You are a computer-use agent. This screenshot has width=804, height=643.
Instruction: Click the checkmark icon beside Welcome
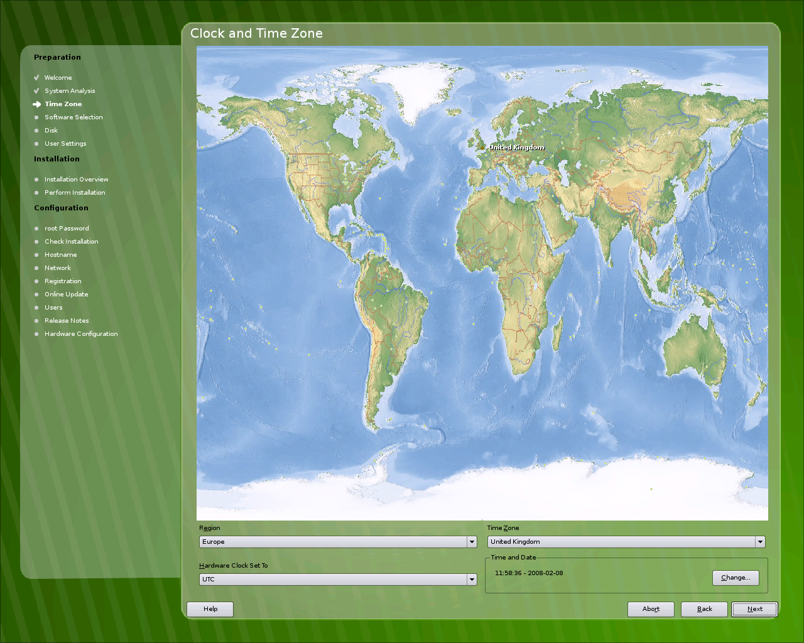tap(36, 78)
